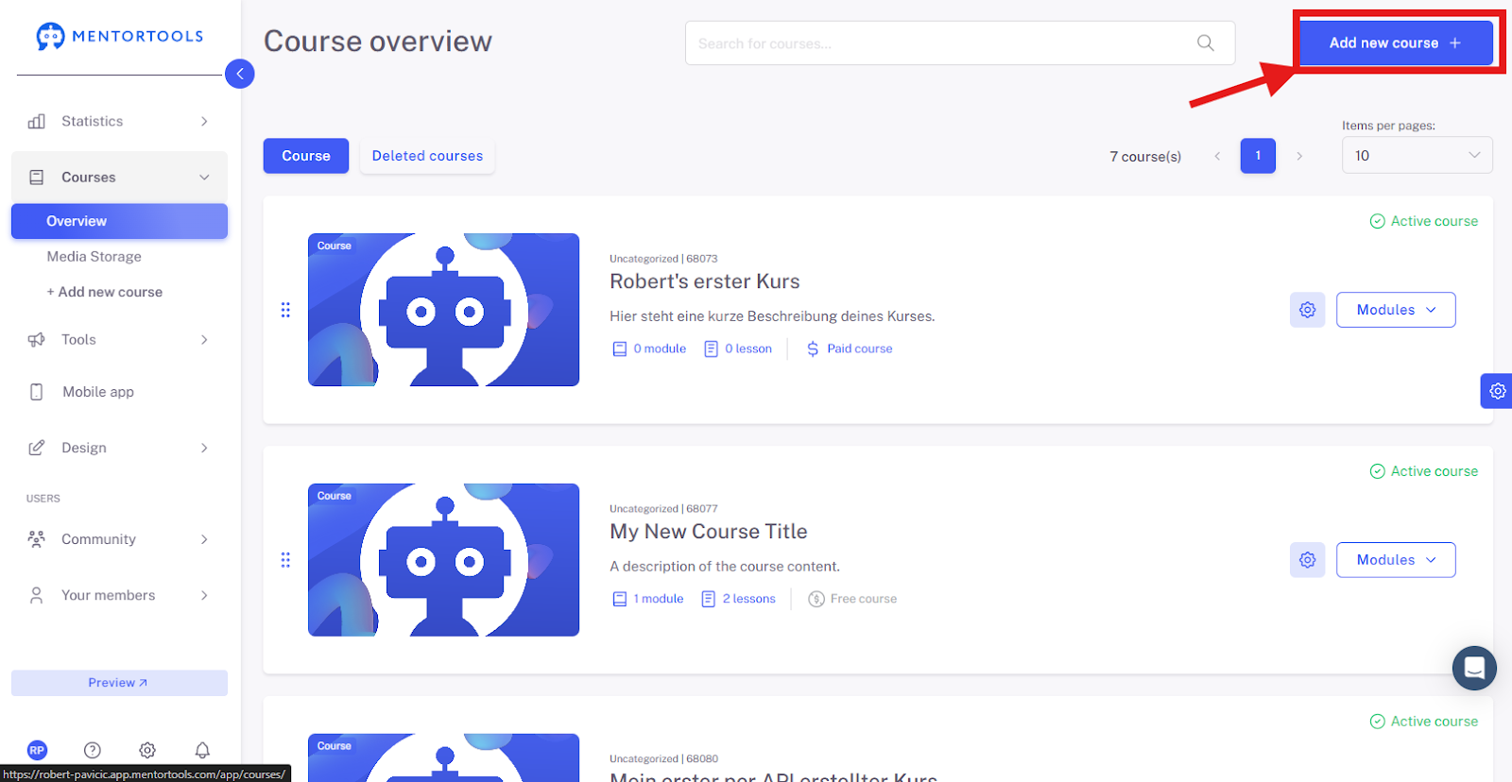Screen dimensions: 1512x782
Task: Click '0 module' under Robert's erster Kurs
Action: pyautogui.click(x=649, y=349)
